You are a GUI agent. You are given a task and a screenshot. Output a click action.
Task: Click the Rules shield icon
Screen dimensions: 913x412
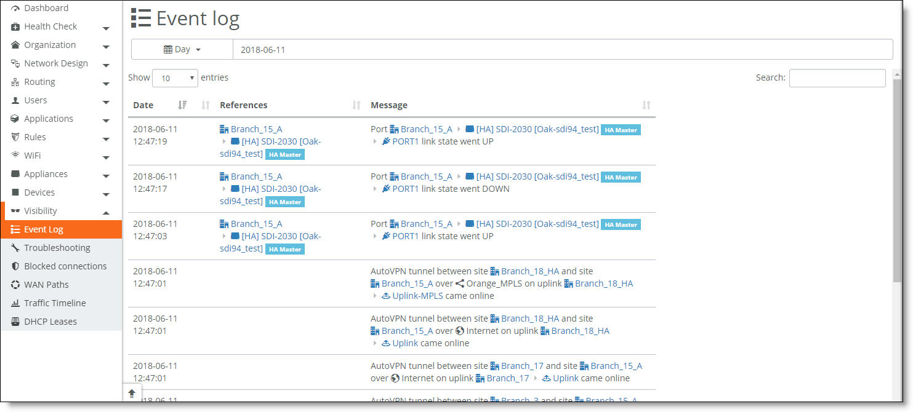coord(15,138)
